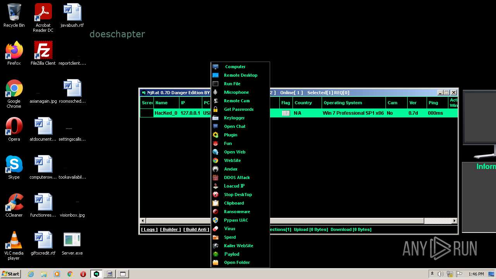Open the [ Build Anti ] link
The height and width of the screenshot is (279, 496).
[x=196, y=229]
